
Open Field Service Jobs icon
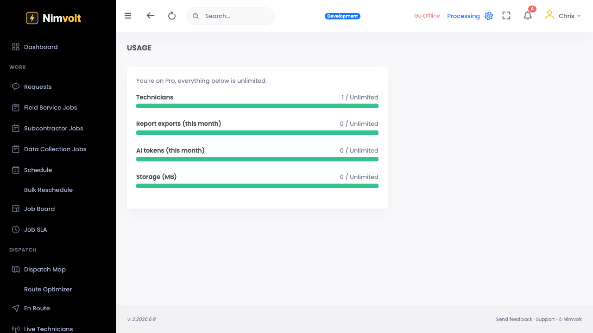coord(16,107)
